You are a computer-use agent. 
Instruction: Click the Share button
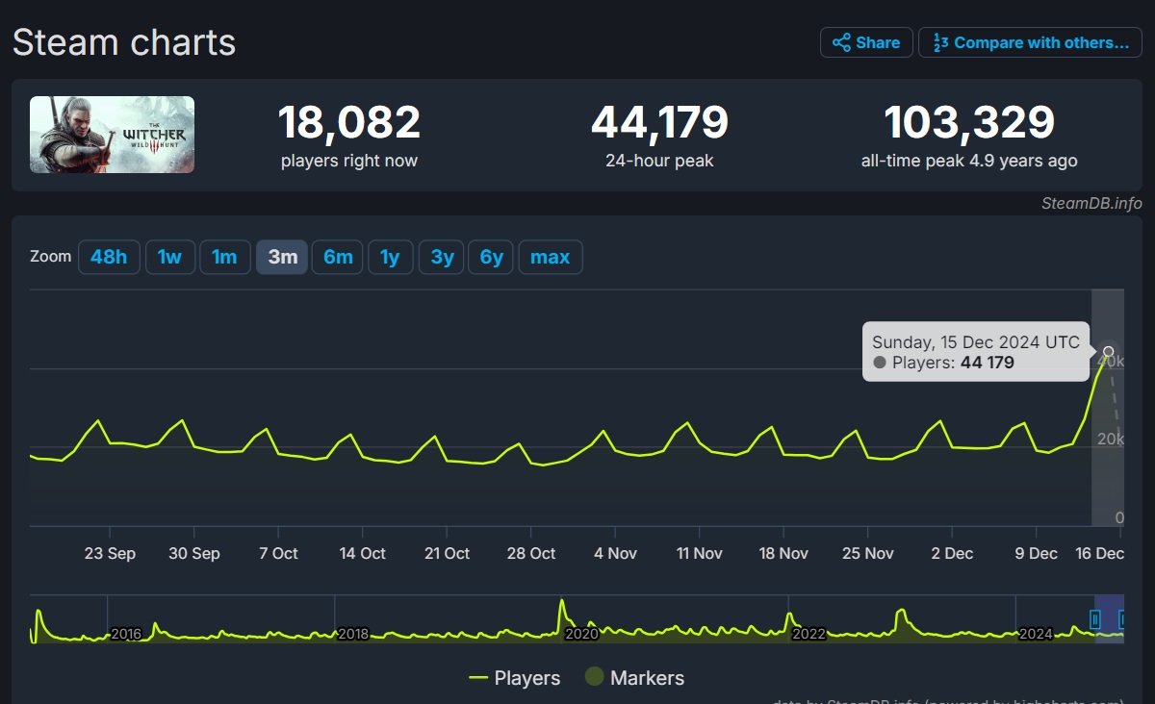click(x=866, y=42)
